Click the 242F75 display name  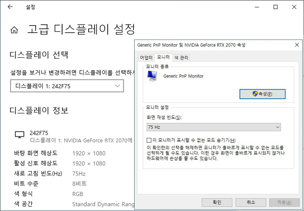(x=39, y=133)
